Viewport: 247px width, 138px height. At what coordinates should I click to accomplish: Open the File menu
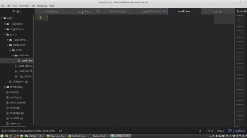[x=3, y=6]
